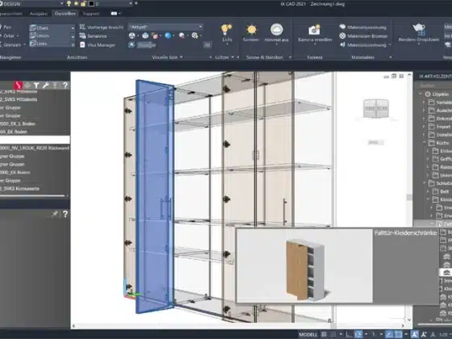
Task: Click the viewport horizontal scroll right arrow
Action: pos(403,326)
